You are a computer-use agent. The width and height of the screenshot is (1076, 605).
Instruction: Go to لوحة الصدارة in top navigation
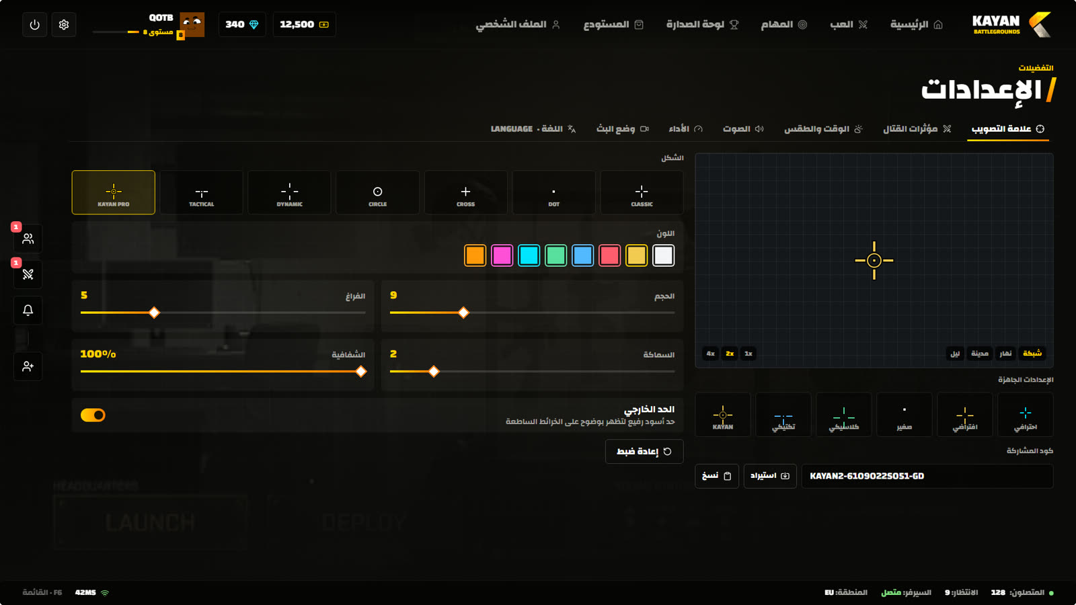[702, 25]
